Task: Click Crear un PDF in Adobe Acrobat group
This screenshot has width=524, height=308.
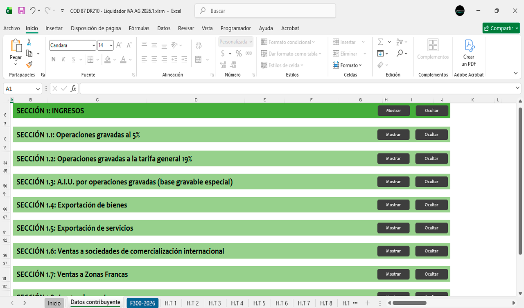Action: pyautogui.click(x=469, y=53)
